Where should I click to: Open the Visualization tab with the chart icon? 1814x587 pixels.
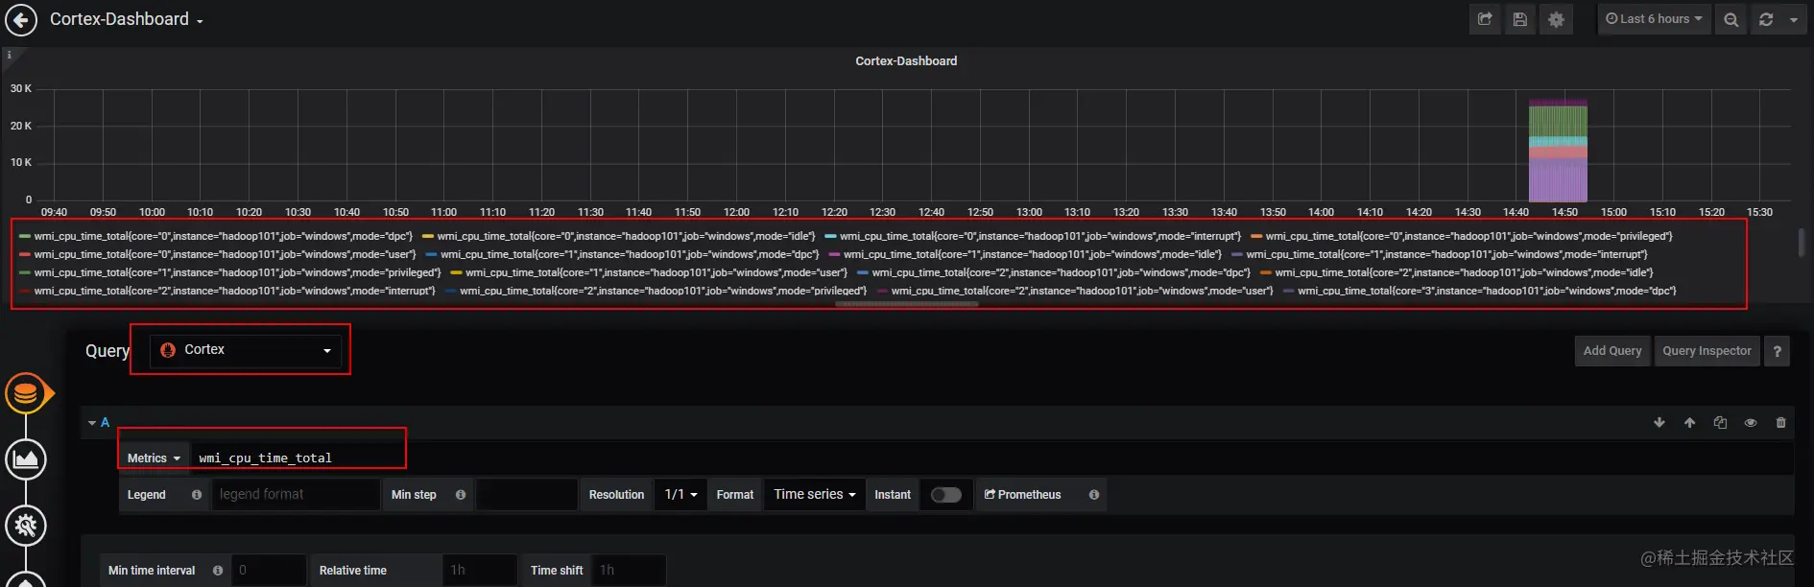pyautogui.click(x=26, y=459)
